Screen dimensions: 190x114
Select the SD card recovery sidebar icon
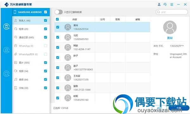tap(6, 50)
